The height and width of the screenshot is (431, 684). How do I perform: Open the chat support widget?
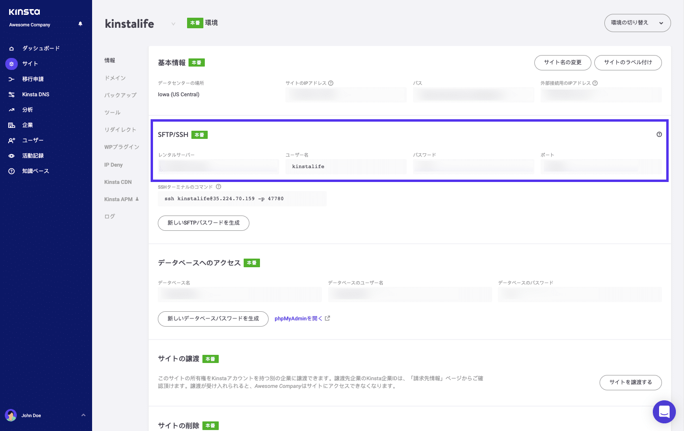point(664,411)
